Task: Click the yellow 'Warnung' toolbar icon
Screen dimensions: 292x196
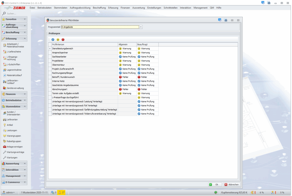Action: 58,40
